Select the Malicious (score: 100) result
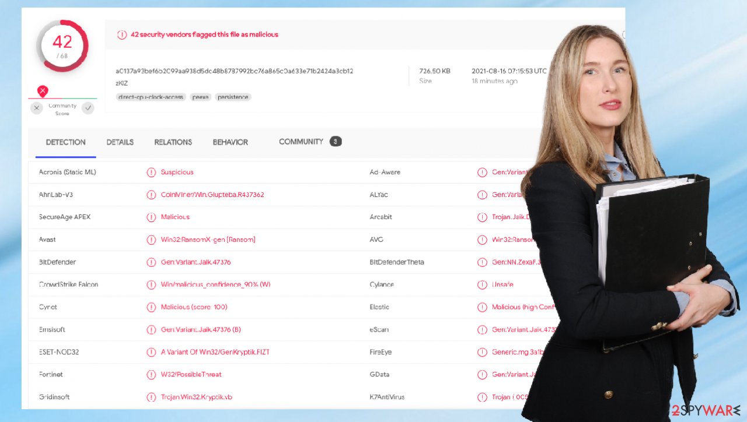Image resolution: width=747 pixels, height=422 pixels. click(x=194, y=307)
